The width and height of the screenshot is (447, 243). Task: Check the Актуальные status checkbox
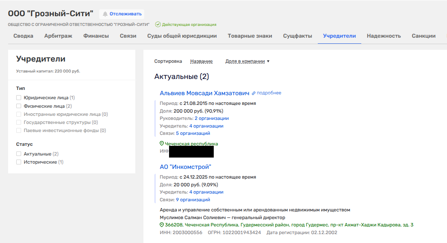click(19, 154)
